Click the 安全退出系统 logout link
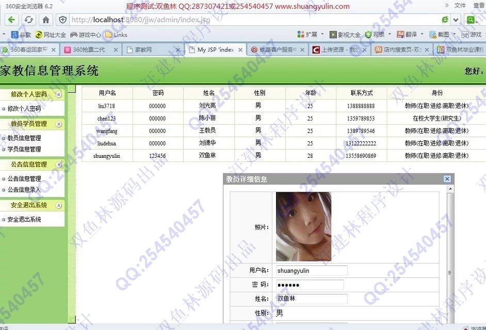This screenshot has height=330, width=486. (x=24, y=219)
